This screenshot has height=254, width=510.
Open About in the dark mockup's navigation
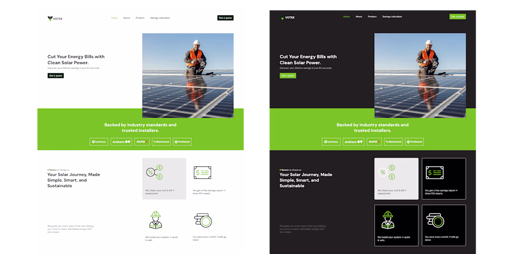[x=359, y=17]
